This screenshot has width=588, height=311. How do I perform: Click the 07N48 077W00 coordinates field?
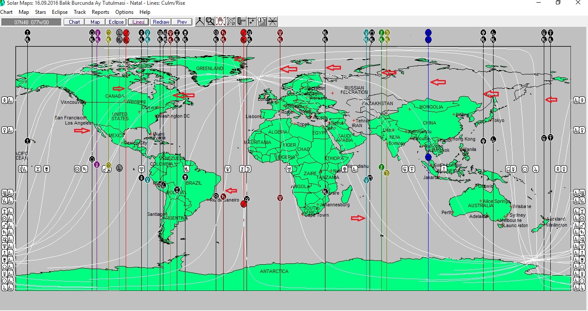(31, 22)
